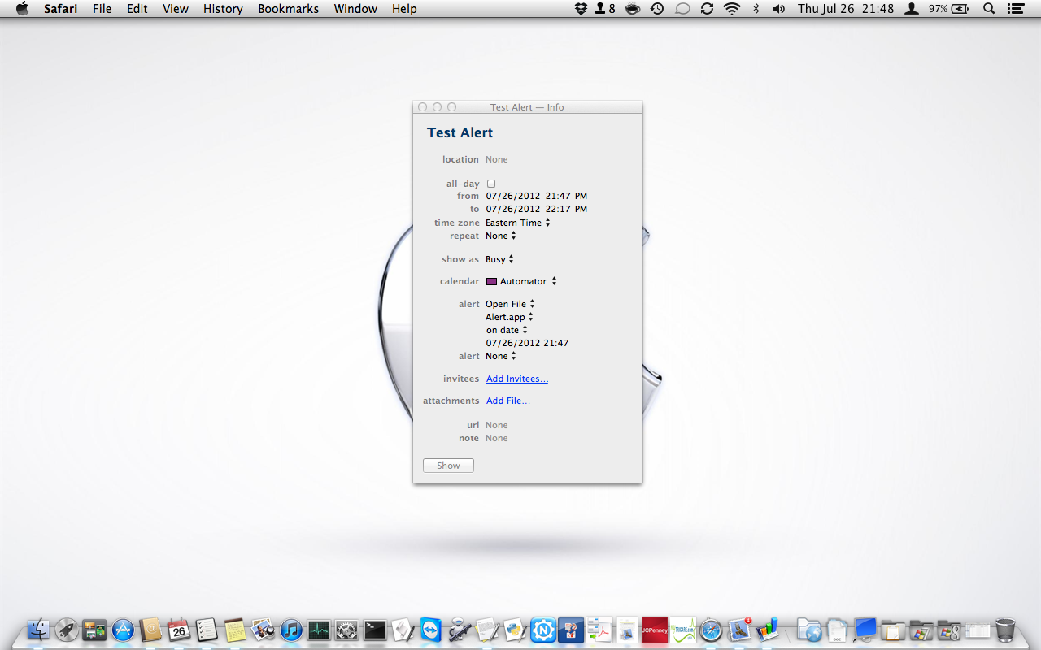This screenshot has width=1041, height=650.
Task: Click the Add Invitees... link
Action: 517,379
